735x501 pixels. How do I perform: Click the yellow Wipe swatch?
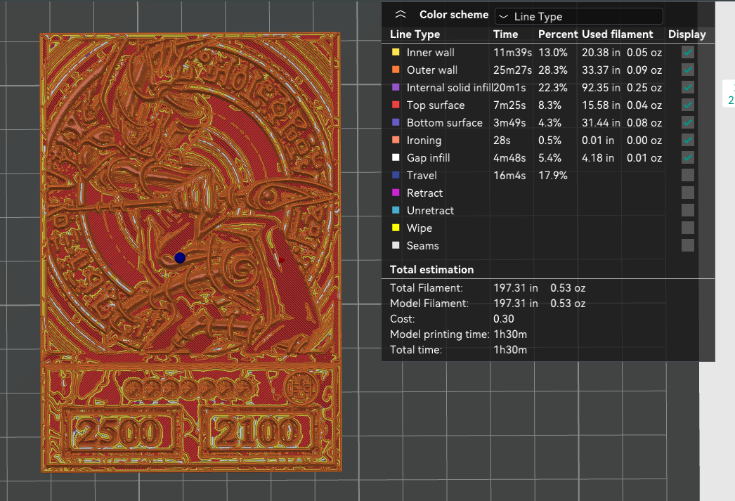click(396, 228)
